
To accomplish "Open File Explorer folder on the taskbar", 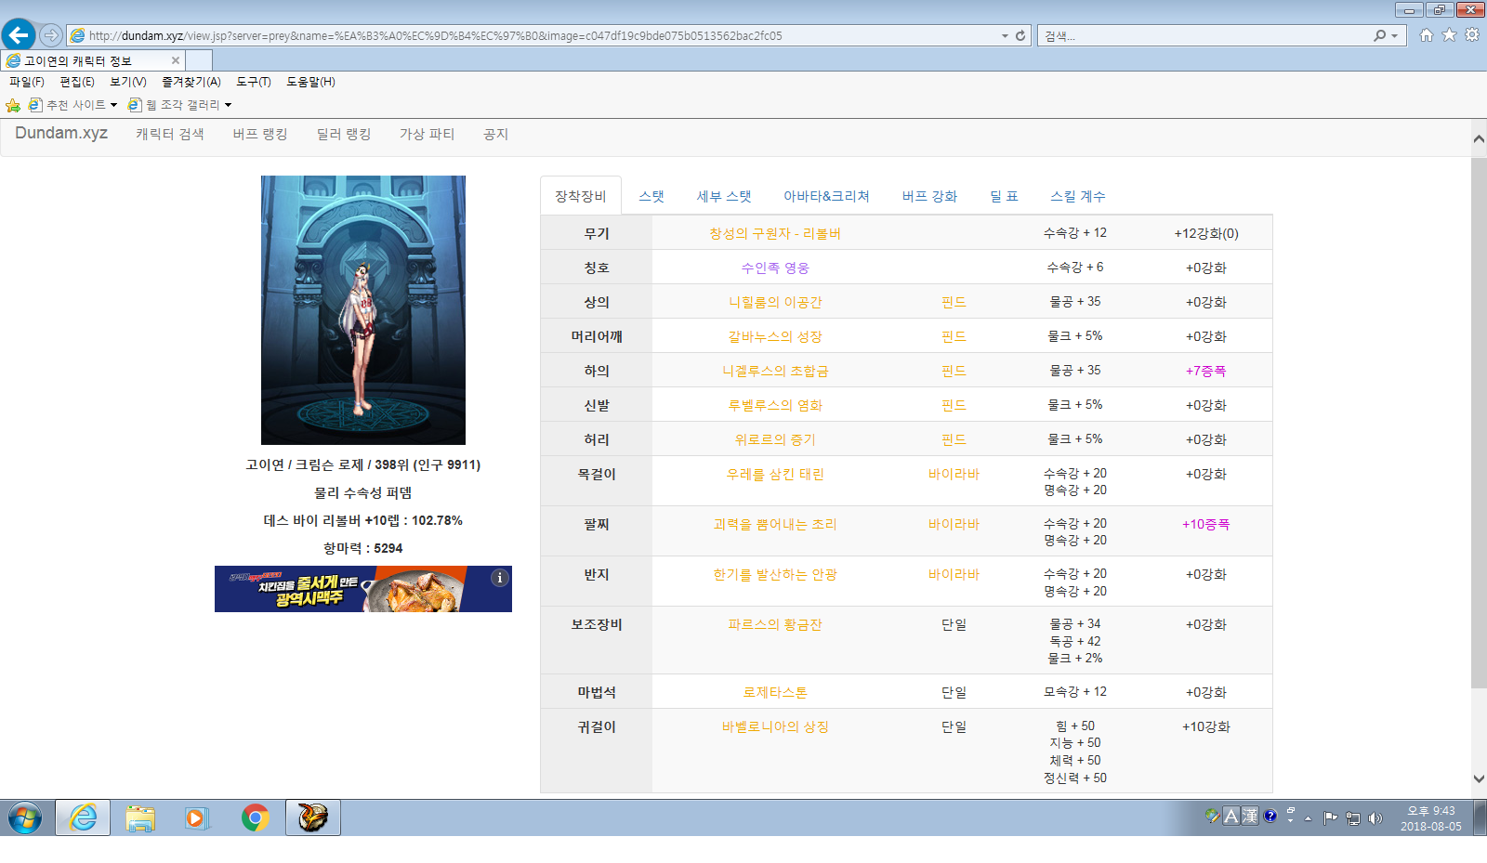I will (140, 818).
